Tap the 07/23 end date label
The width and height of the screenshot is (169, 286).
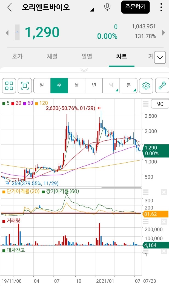(x=150, y=281)
